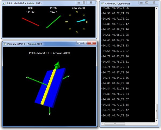Click the app icon in the python.exe title bar
The width and height of the screenshot is (161, 130).
tap(103, 4)
